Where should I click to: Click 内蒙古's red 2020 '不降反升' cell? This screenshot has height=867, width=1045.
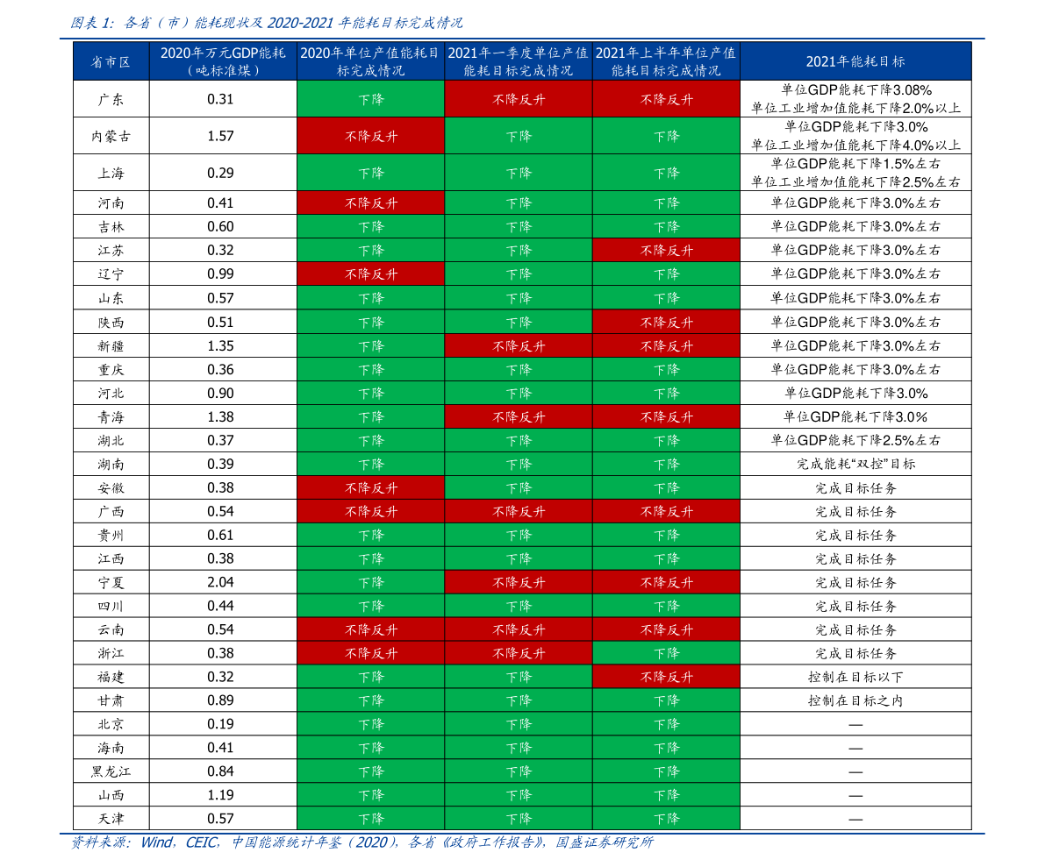(x=370, y=136)
